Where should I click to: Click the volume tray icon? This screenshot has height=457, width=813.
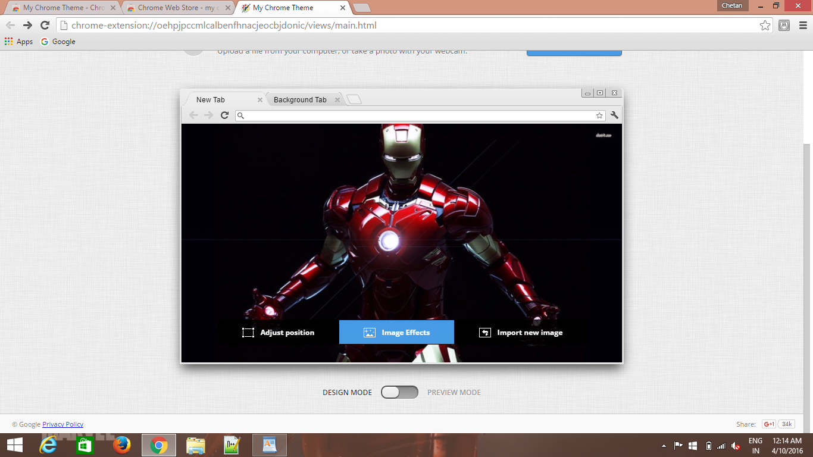[736, 446]
